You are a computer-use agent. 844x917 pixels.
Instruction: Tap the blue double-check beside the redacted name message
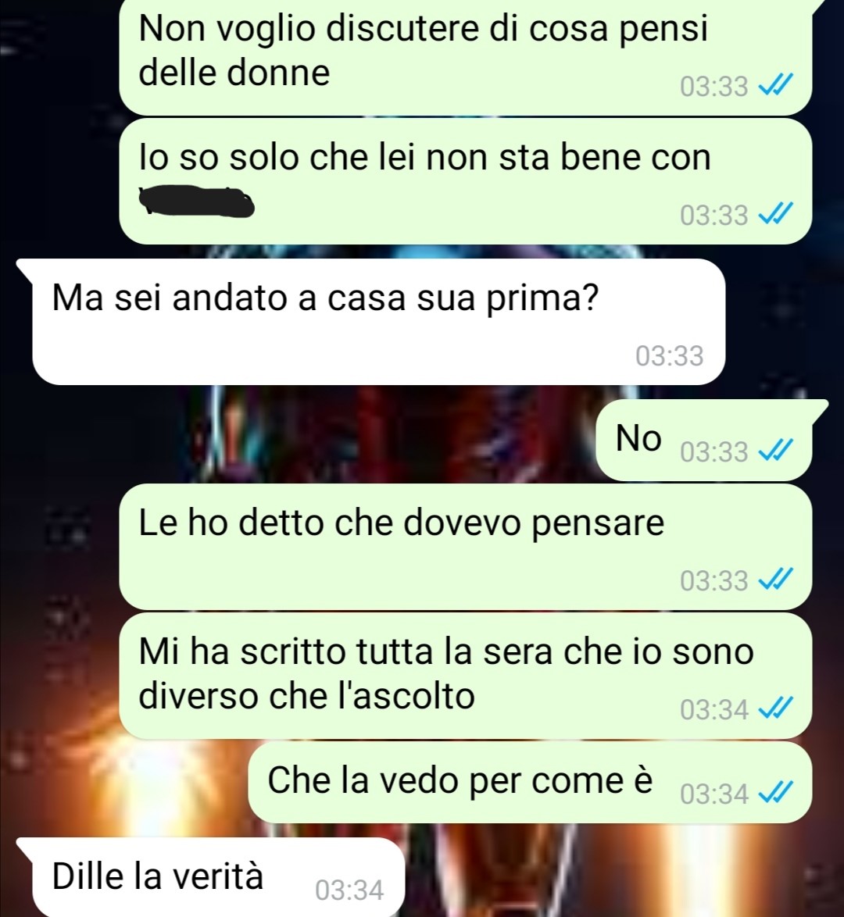775,214
